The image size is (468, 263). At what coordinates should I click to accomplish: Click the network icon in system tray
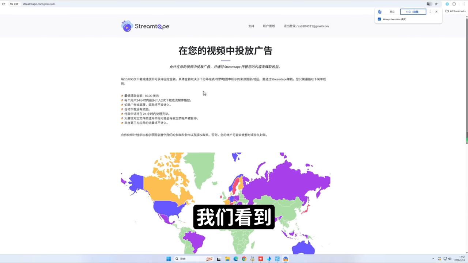(x=445, y=259)
